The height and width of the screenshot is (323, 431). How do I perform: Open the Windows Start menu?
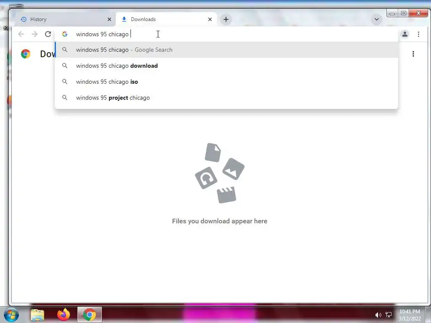pyautogui.click(x=11, y=315)
